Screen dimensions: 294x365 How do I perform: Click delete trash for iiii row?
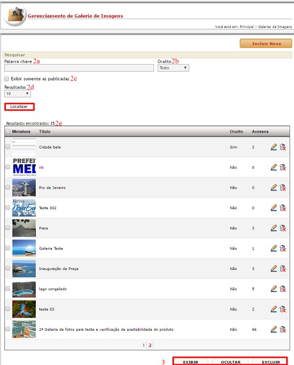tap(283, 168)
